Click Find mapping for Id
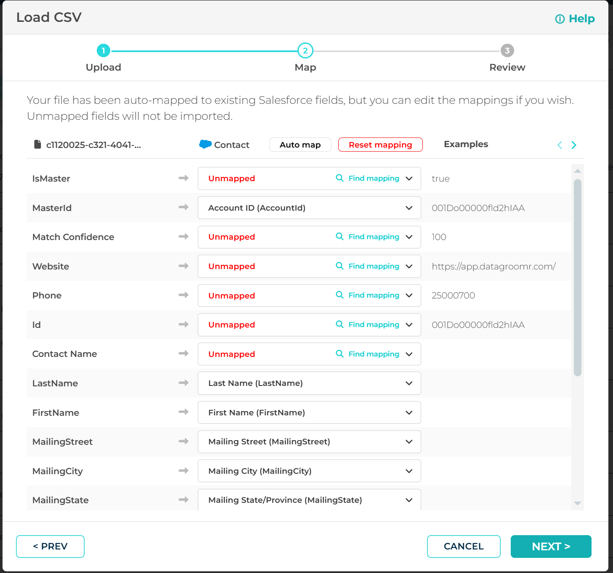 point(374,325)
